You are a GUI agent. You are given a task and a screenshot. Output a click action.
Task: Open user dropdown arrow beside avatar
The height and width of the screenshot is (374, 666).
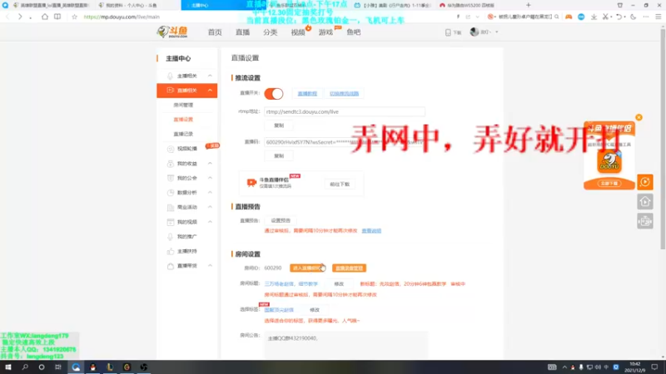coord(496,32)
